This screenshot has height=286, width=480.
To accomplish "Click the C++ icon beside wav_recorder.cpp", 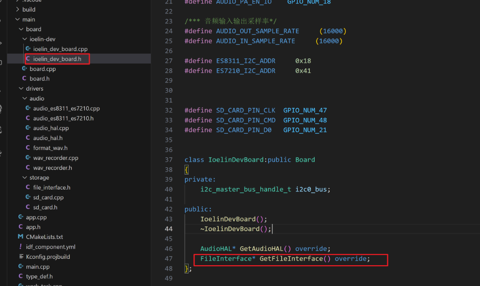I will click(28, 158).
